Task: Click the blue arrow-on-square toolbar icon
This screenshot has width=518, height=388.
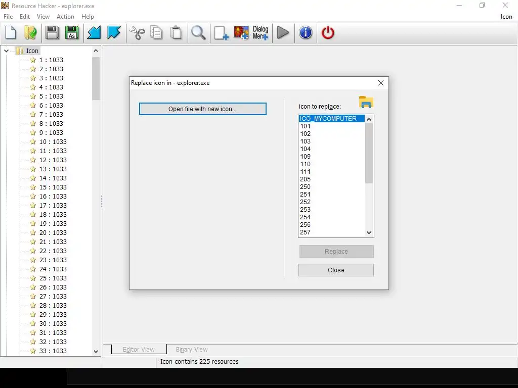Action: [x=114, y=33]
